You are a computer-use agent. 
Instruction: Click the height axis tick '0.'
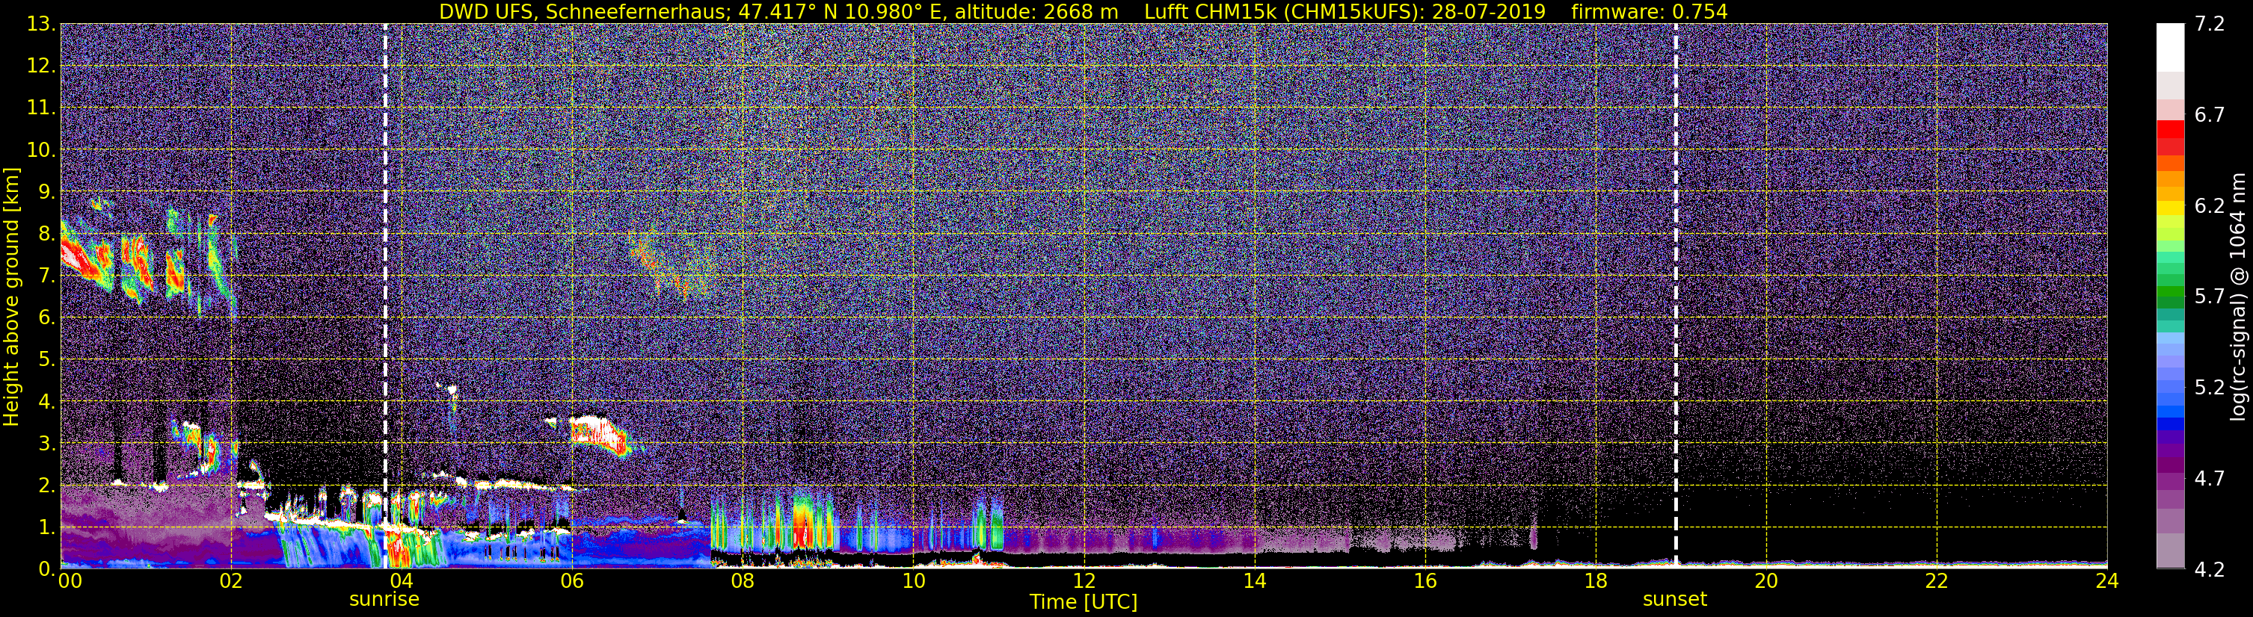tap(46, 570)
